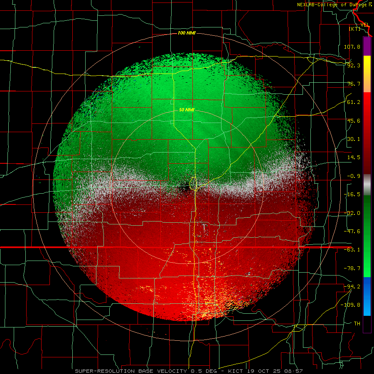
Task: Select the -78.7 velocity scale label
Action: tap(352, 268)
